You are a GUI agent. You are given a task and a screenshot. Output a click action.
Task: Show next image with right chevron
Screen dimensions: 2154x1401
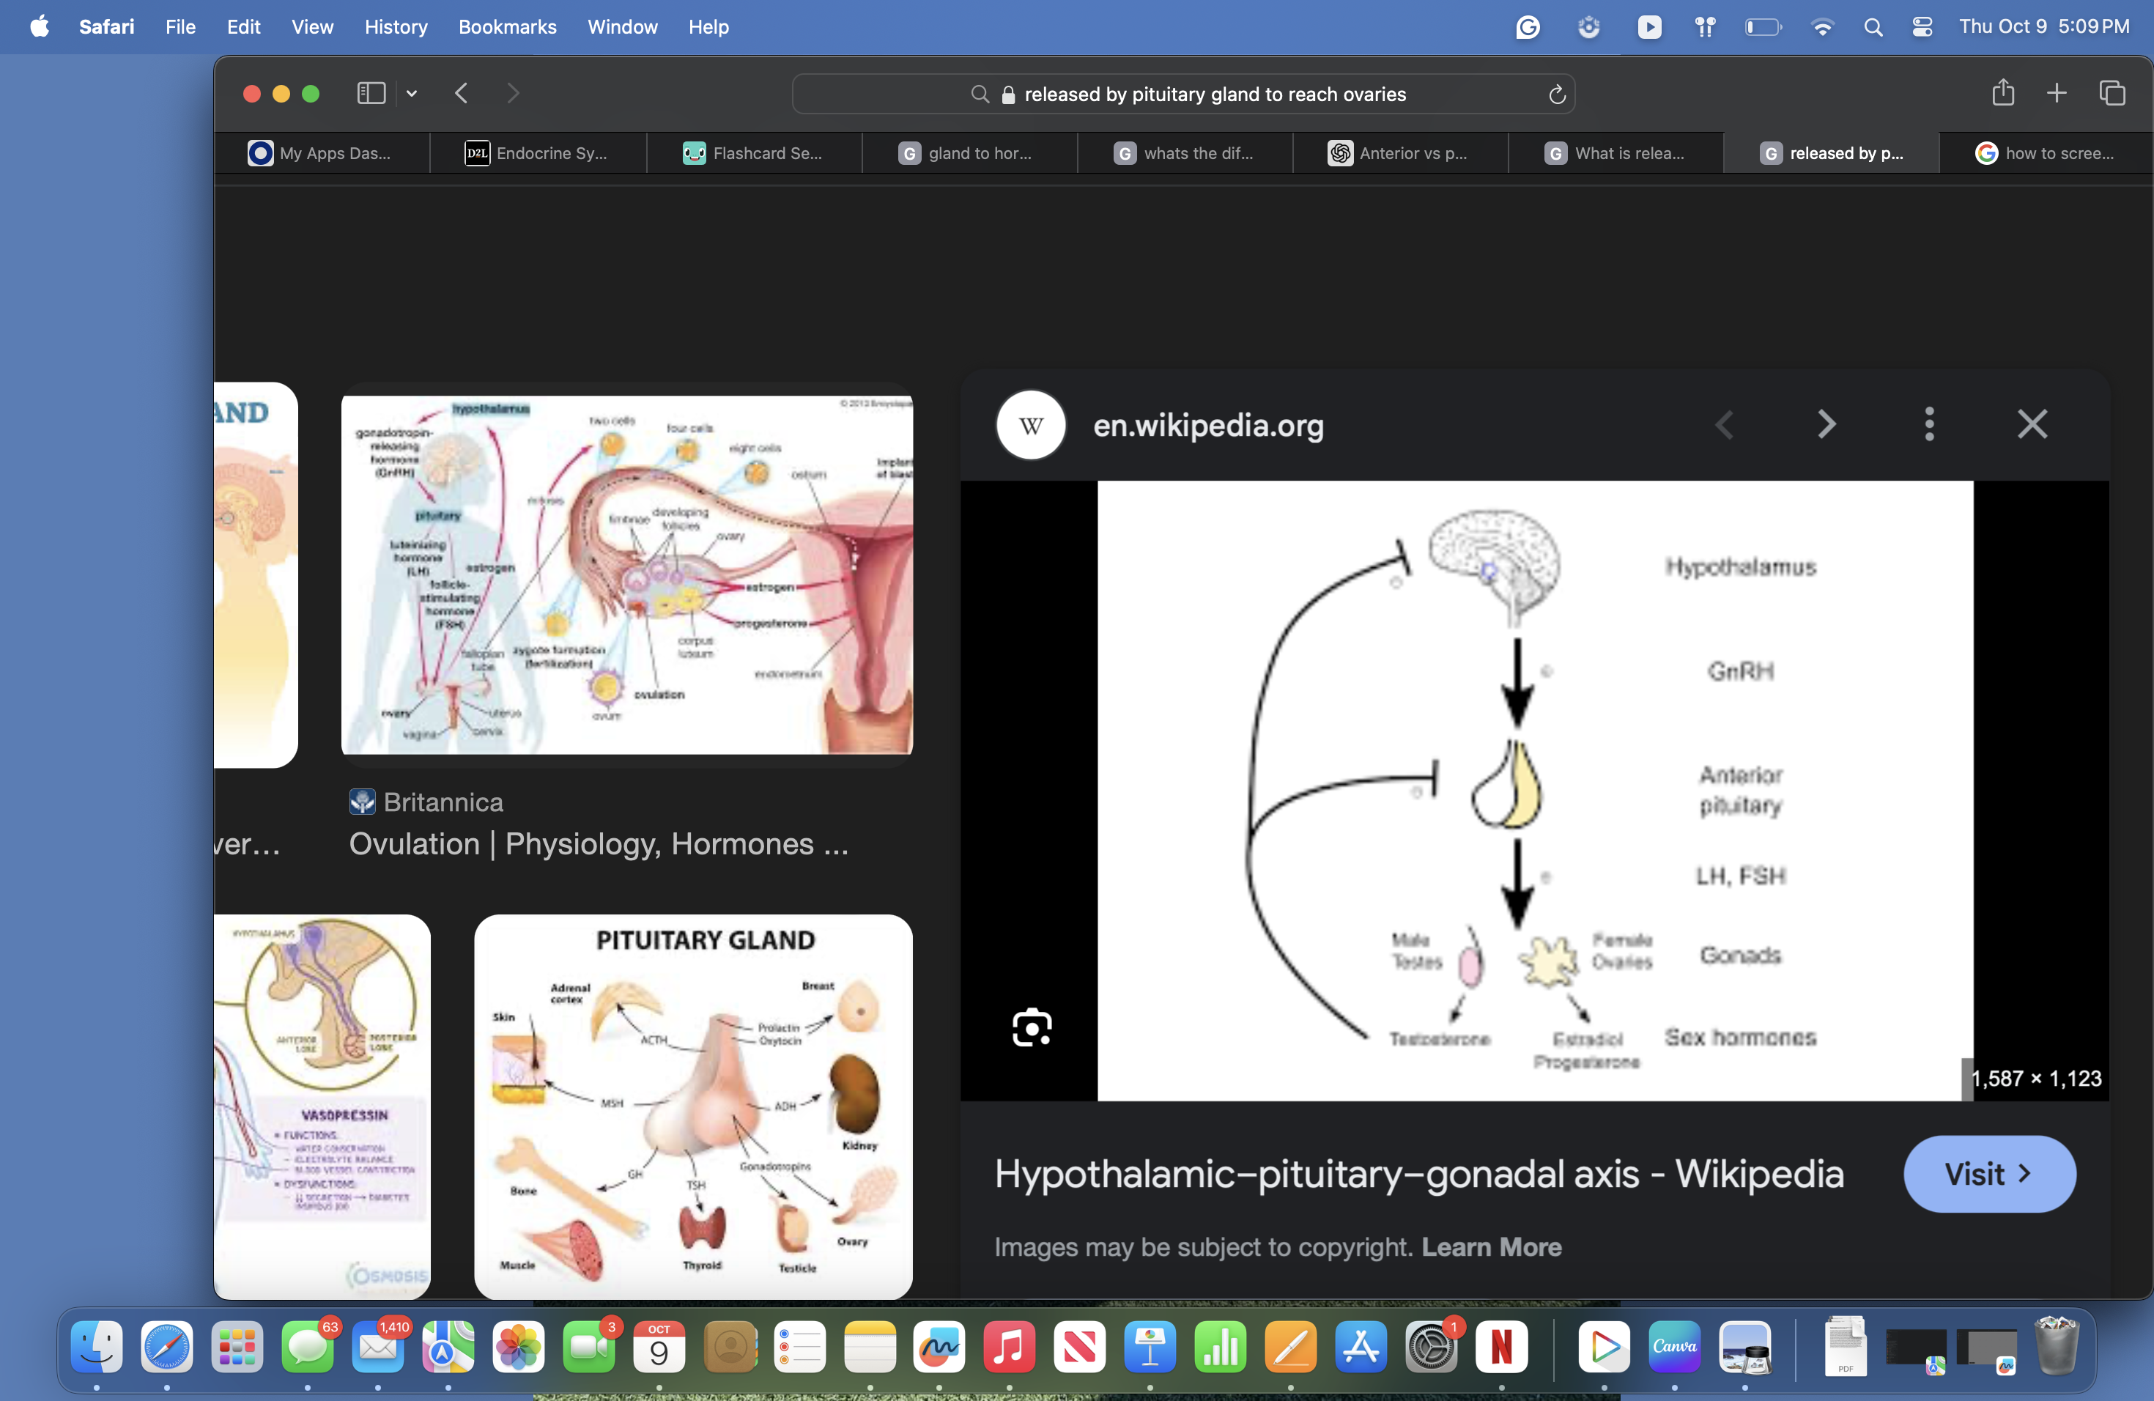[1827, 424]
